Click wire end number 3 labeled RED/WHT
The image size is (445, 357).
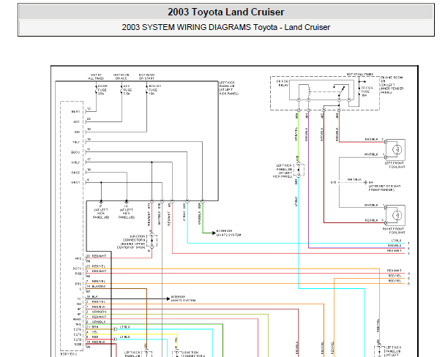pyautogui.click(x=408, y=253)
